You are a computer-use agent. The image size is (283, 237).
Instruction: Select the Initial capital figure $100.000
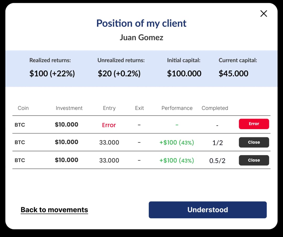click(x=184, y=73)
